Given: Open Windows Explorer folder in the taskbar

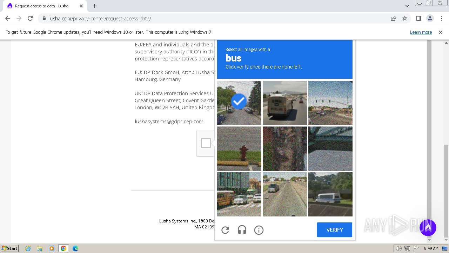Looking at the screenshot, I should 40,248.
